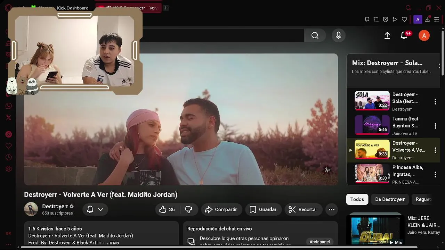Open YouTube notifications bell with 9+ badge

click(404, 35)
